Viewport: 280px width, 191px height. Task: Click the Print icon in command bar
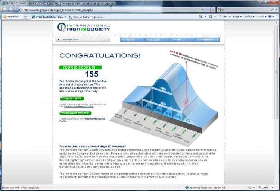pos(225,16)
